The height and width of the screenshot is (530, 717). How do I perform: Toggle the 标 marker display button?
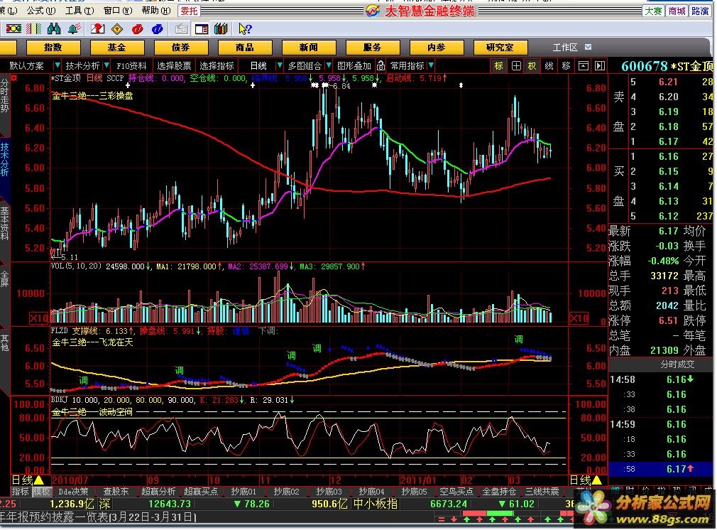[x=499, y=65]
